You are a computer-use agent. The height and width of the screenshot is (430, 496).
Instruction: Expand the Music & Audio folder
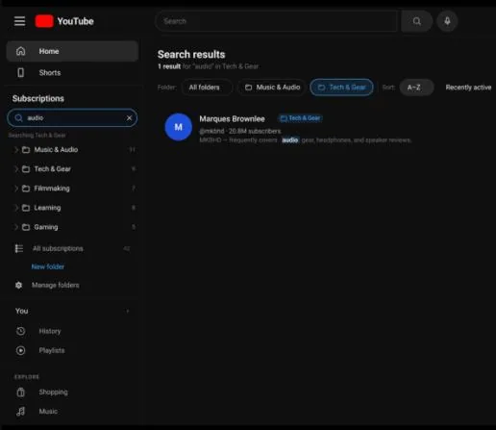tap(15, 150)
